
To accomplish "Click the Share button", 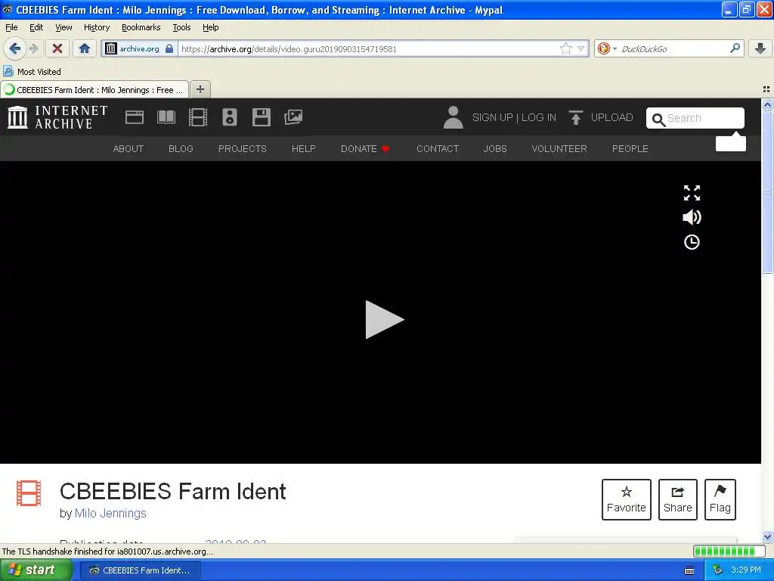I will click(x=678, y=499).
